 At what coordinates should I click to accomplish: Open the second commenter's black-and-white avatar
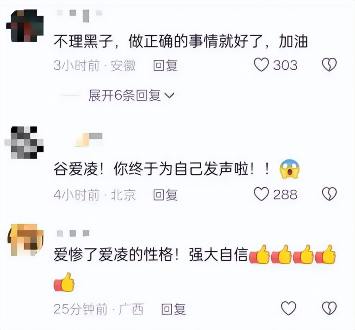click(x=24, y=142)
